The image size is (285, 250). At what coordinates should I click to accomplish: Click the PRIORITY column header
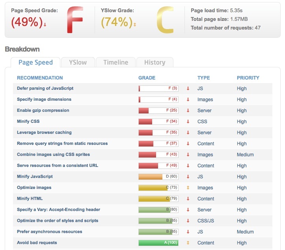point(248,78)
